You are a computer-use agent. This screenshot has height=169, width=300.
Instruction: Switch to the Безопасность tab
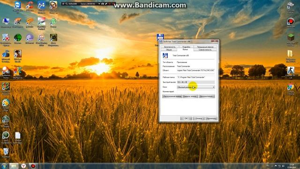(x=170, y=47)
